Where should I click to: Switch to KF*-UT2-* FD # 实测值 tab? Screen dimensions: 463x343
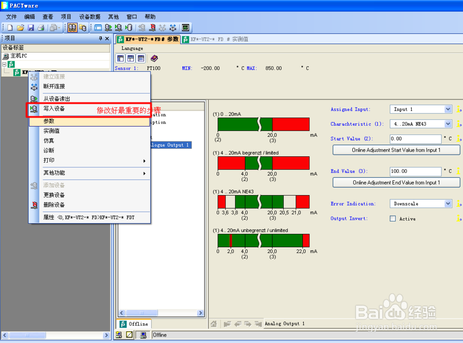[215, 39]
